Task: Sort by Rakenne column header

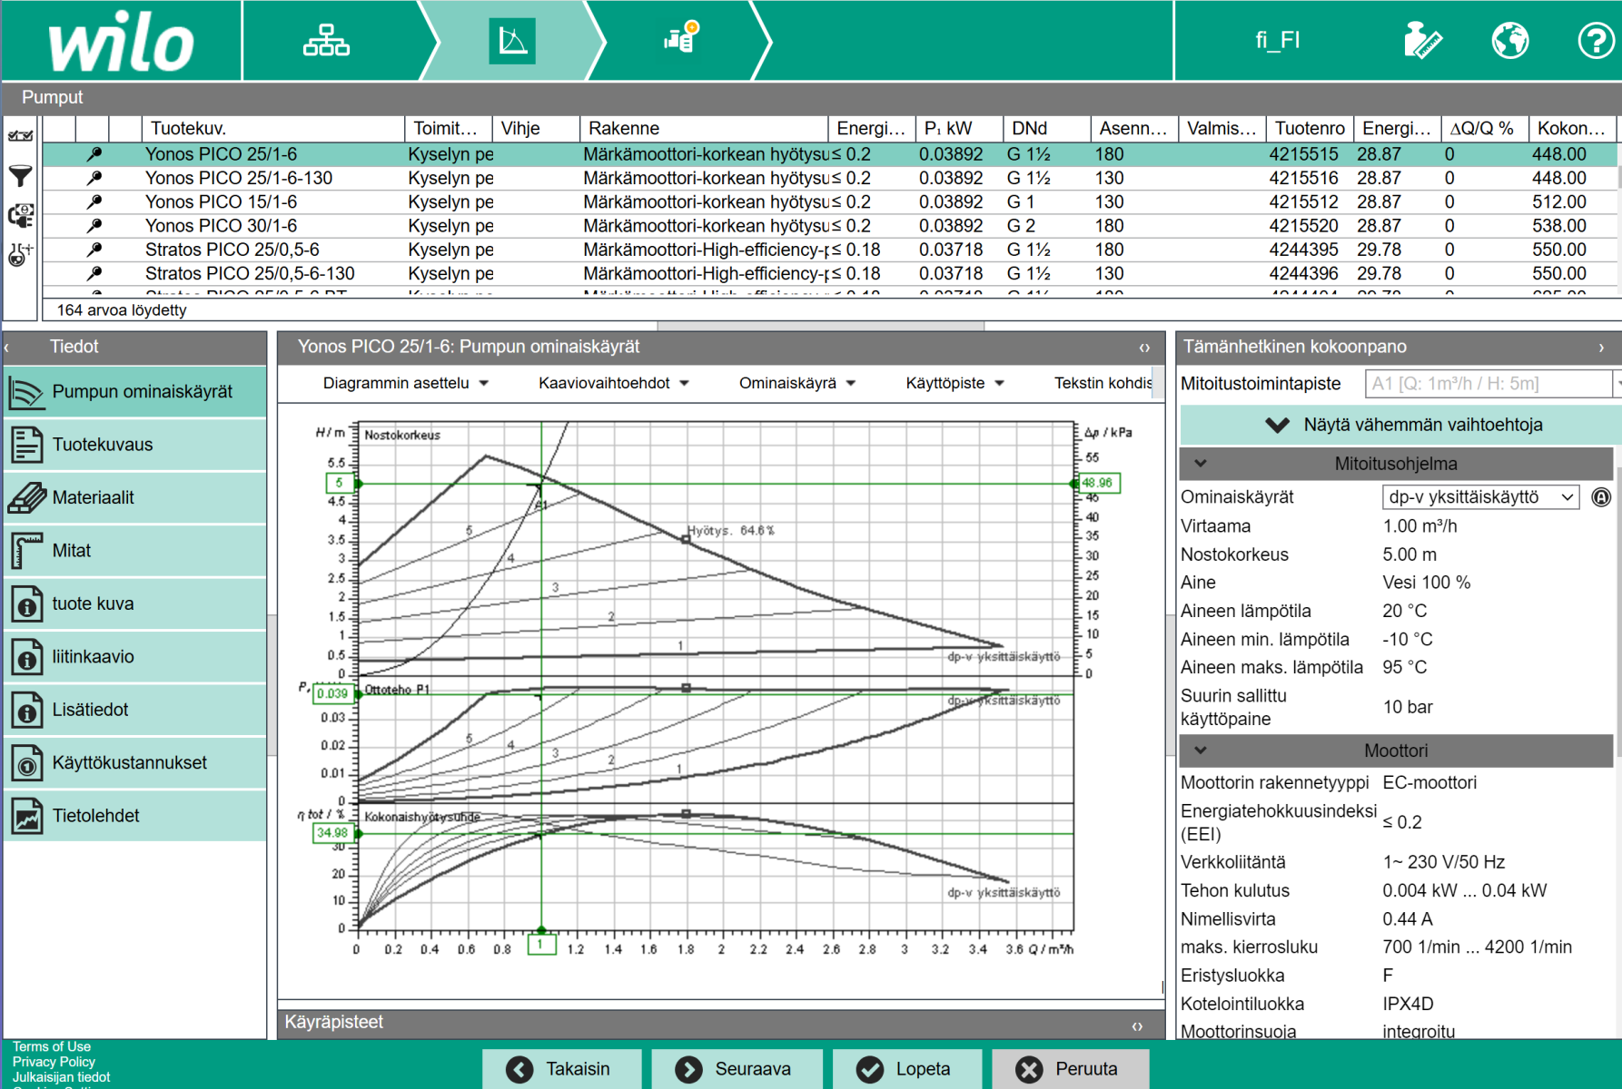Action: (703, 129)
